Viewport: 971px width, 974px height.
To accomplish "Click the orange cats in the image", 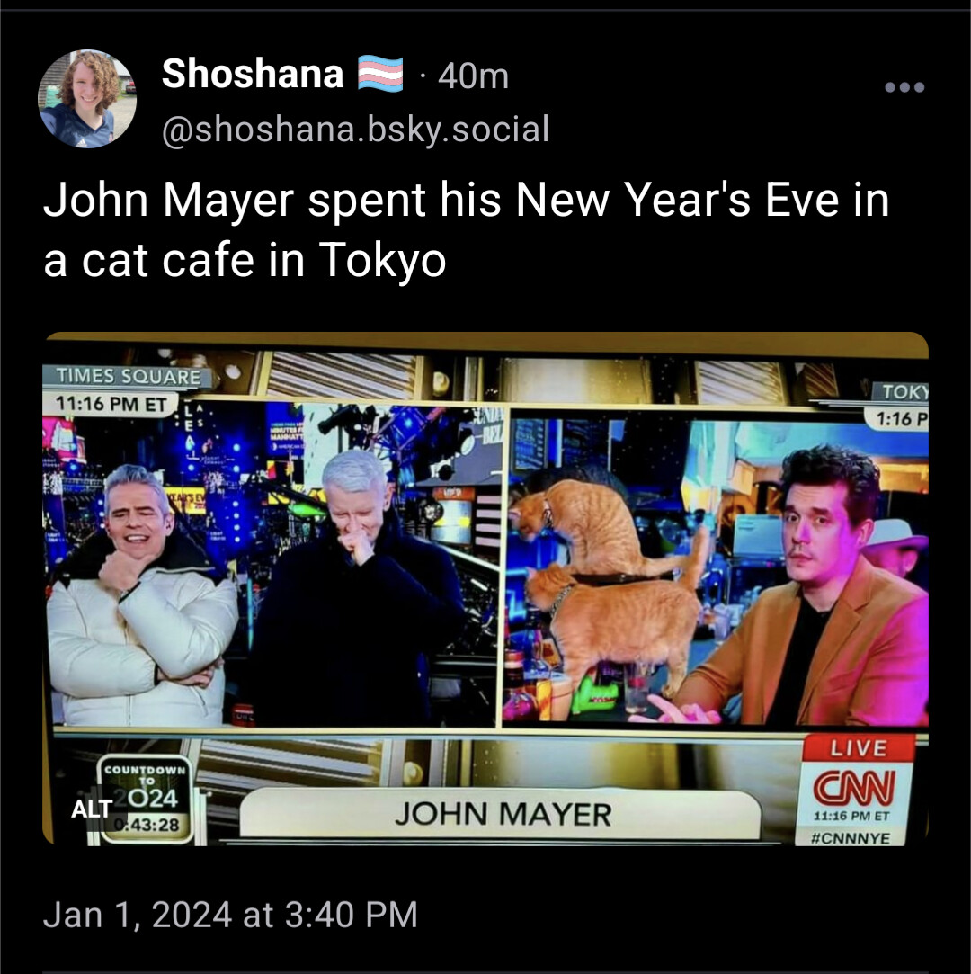I will [x=610, y=583].
